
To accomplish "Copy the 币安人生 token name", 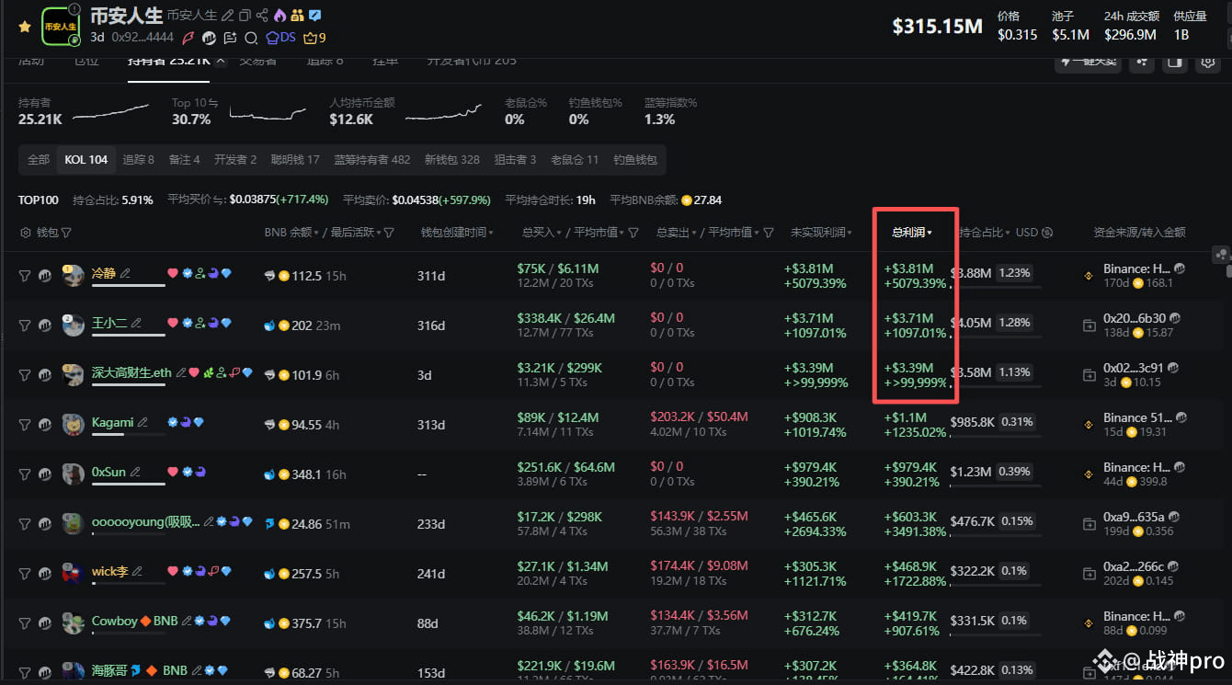I will (244, 16).
